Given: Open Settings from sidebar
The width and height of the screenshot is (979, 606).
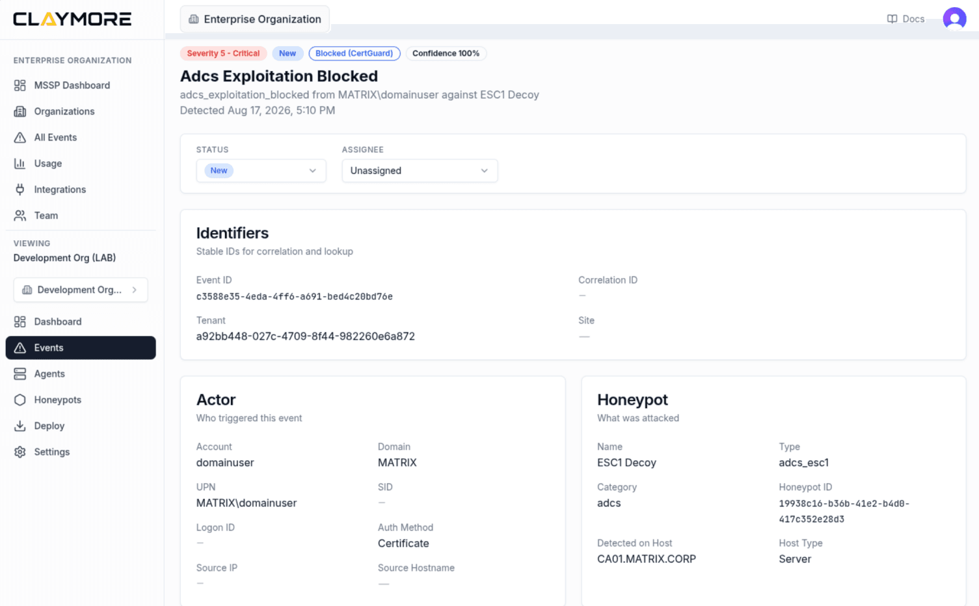Looking at the screenshot, I should (81, 452).
